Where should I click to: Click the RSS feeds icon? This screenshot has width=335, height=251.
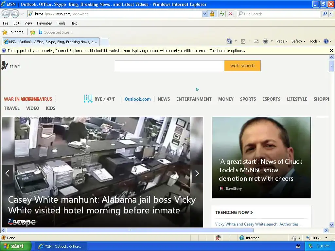(x=243, y=42)
